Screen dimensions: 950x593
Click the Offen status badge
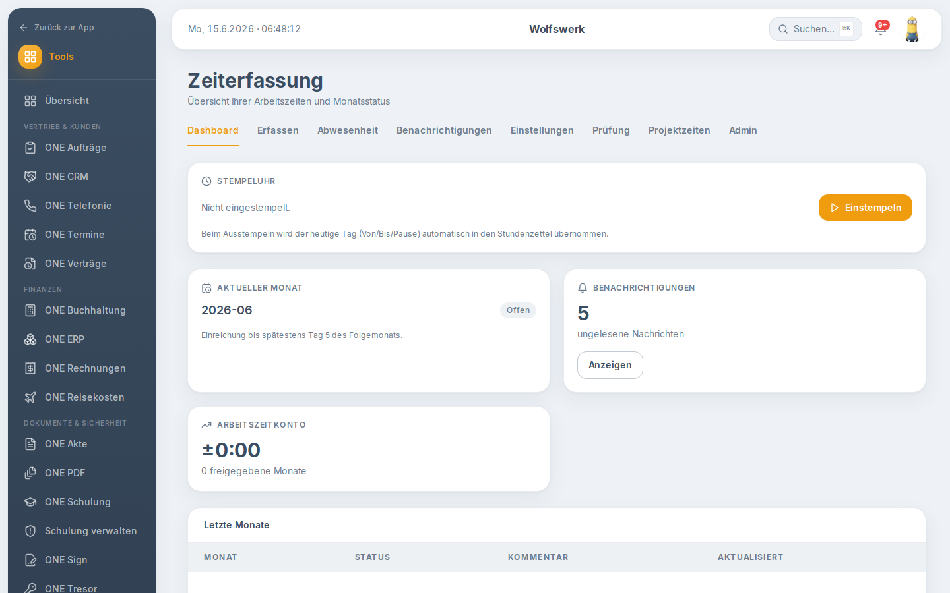[x=518, y=310]
